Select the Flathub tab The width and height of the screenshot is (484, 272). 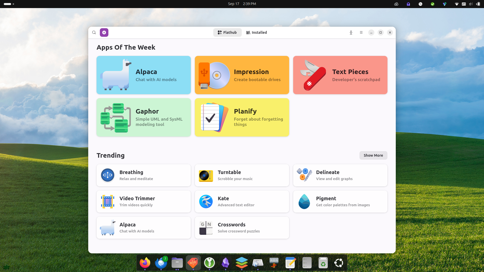[x=227, y=32]
